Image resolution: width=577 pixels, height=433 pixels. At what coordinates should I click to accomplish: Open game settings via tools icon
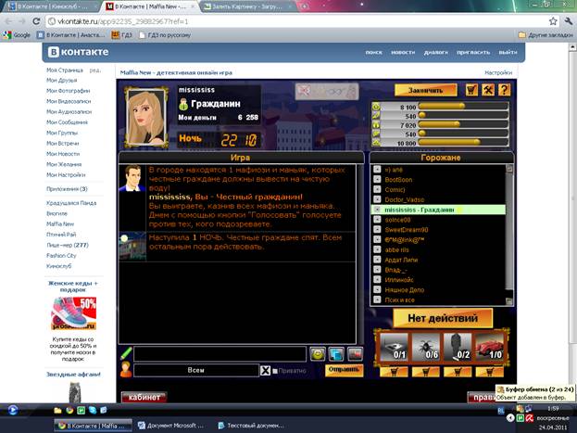pos(488,90)
